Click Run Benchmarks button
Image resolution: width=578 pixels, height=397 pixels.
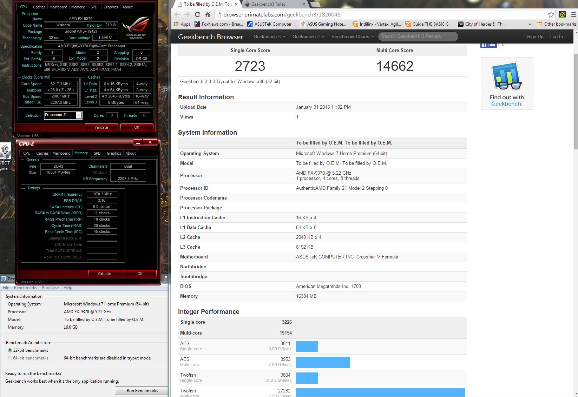142,391
